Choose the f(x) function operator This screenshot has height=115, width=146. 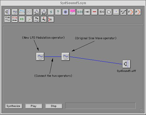tap(102, 12)
